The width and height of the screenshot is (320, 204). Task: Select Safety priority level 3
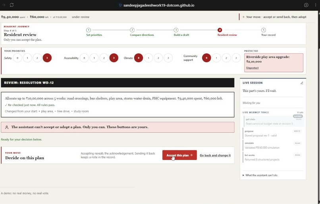pyautogui.click(x=47, y=58)
